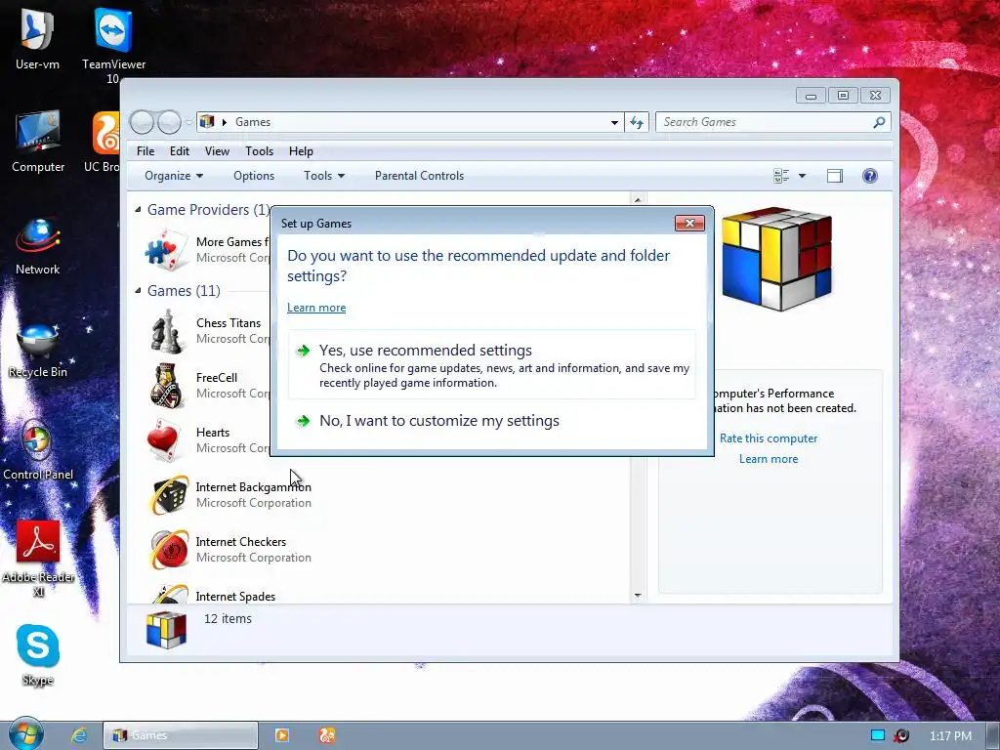Click the refresh button beside address bar
Screen dimensions: 1000x750
point(637,122)
